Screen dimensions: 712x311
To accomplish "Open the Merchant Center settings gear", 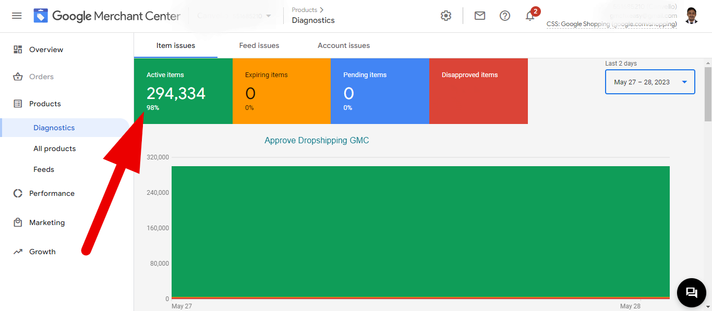I will coord(445,16).
